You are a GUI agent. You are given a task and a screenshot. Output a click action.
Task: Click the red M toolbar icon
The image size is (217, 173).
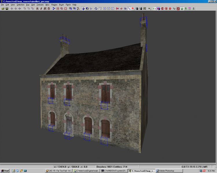point(178,9)
